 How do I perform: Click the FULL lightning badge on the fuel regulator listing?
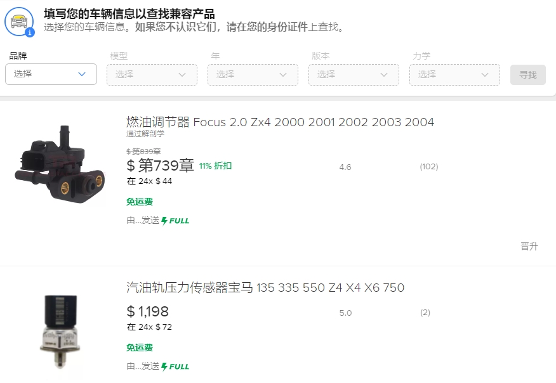[x=175, y=221]
